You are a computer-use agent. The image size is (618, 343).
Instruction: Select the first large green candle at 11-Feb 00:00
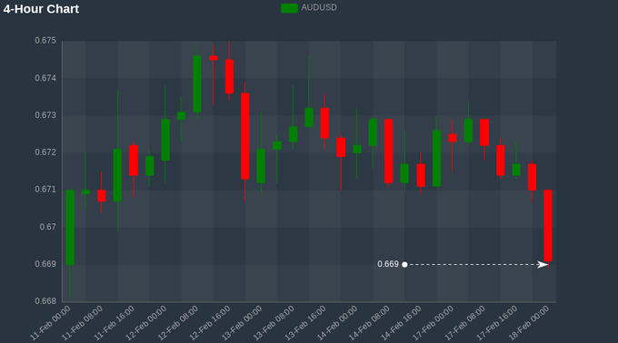click(x=70, y=228)
